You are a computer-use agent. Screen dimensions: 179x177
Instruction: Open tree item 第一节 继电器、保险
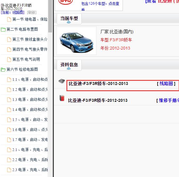pos(30,19)
